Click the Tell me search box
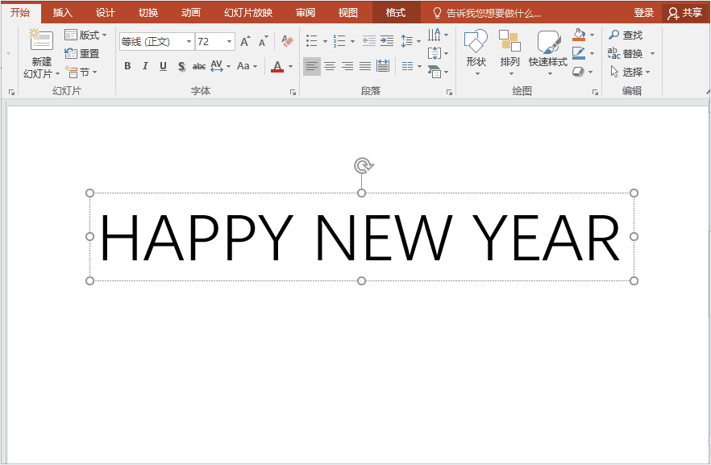This screenshot has width=711, height=465. click(x=487, y=13)
